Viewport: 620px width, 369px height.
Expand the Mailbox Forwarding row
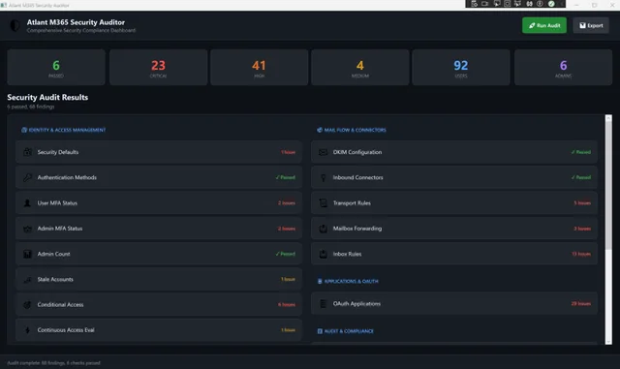454,229
